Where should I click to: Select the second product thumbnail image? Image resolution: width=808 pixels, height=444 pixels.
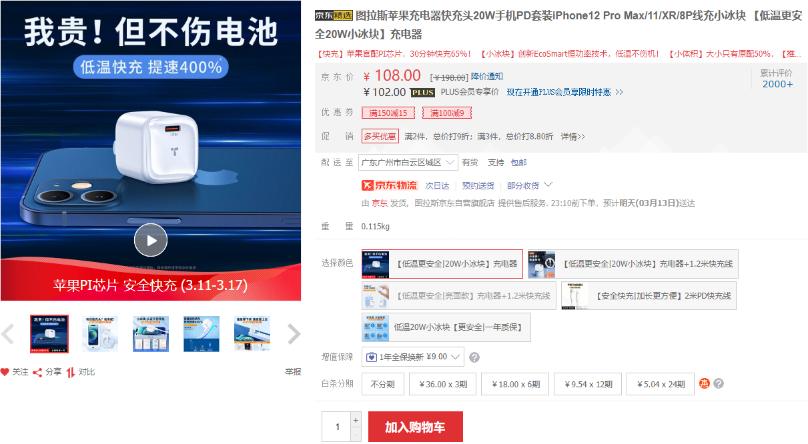pyautogui.click(x=100, y=334)
